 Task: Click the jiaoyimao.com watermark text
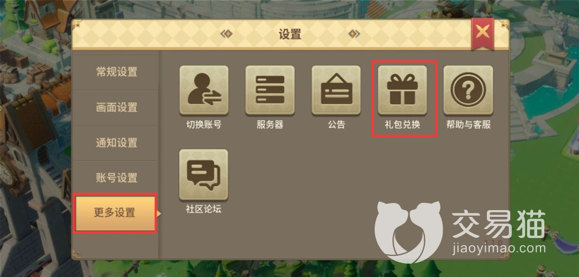pyautogui.click(x=499, y=247)
